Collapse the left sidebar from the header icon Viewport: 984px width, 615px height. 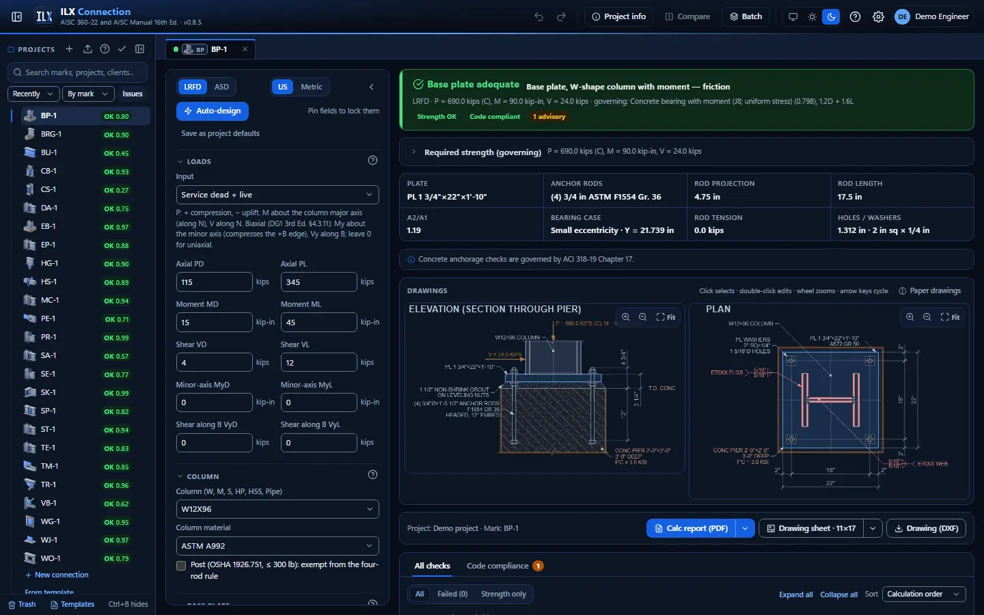point(17,16)
